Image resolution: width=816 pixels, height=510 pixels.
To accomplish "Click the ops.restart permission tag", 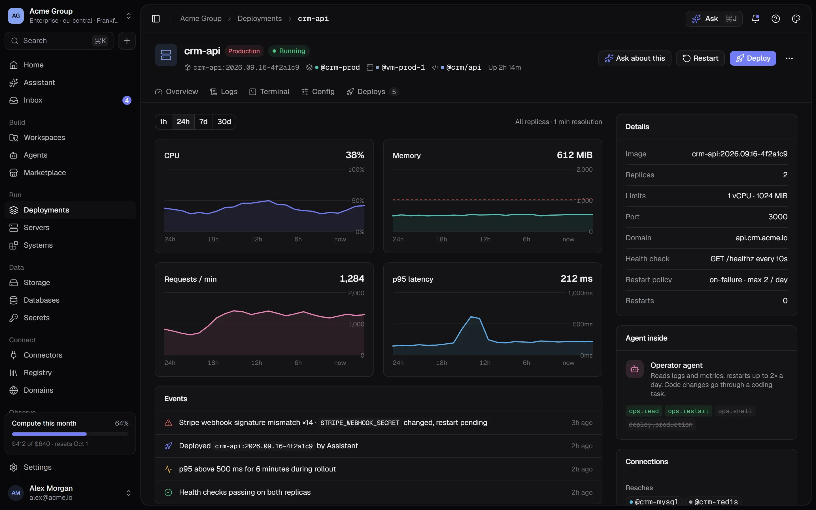I will click(688, 411).
